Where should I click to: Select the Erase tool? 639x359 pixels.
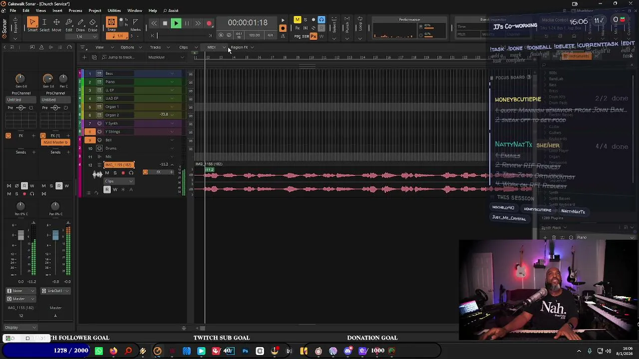pyautogui.click(x=92, y=24)
